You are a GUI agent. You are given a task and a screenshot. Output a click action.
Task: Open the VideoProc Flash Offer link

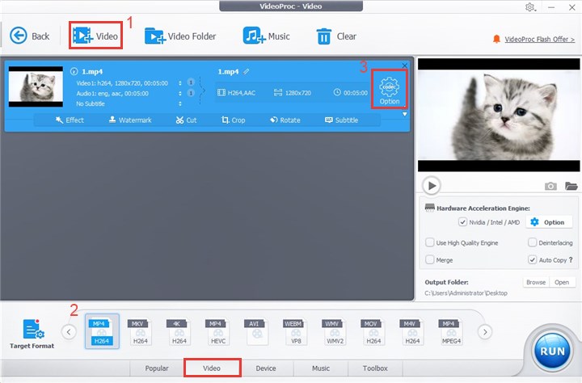(x=539, y=40)
